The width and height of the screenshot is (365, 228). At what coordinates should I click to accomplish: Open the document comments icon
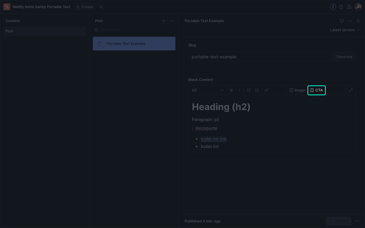342,21
